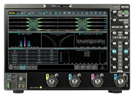Viewport: 134px width, 97px height.
Task: Toggle the RJ/PJ checkbox in Composite Histogram
Action: tap(23, 34)
